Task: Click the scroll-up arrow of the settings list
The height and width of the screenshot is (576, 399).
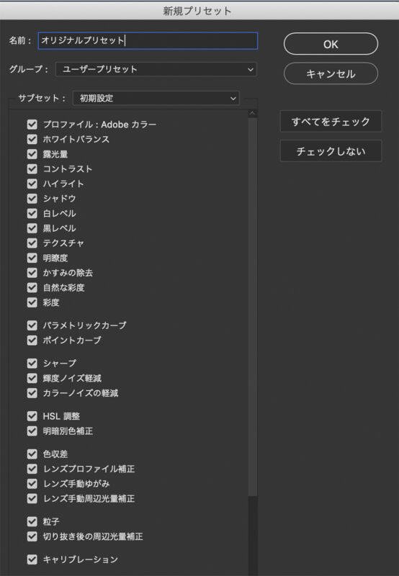Action: click(x=252, y=114)
